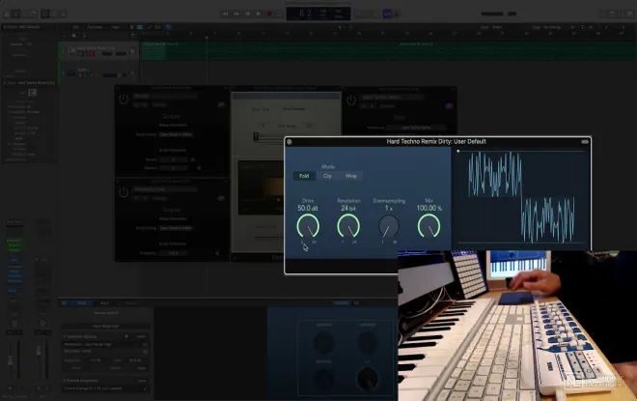Click window button right of Bitcrusher title
Image resolution: width=637 pixels, height=401 pixels.
click(585, 142)
